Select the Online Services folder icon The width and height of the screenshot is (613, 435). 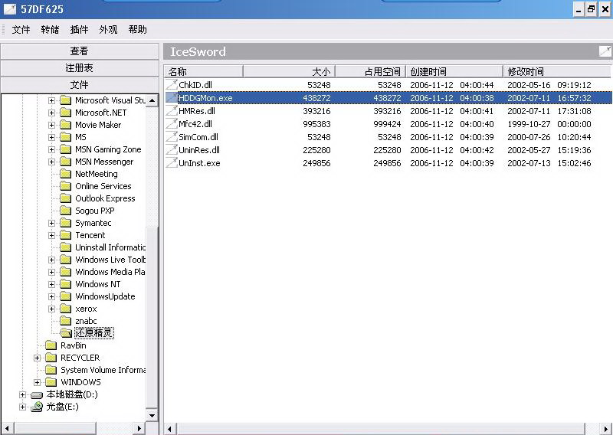click(65, 186)
